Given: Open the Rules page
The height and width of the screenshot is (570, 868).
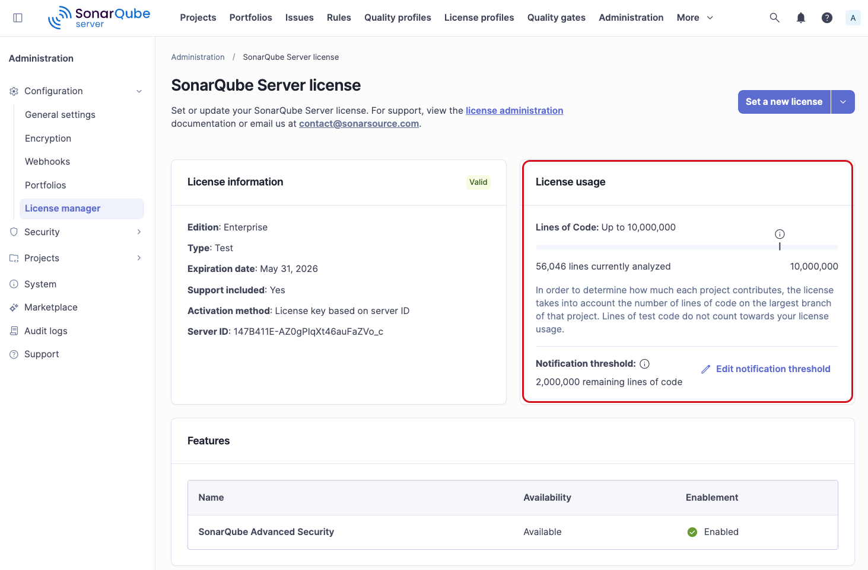Looking at the screenshot, I should 339,18.
